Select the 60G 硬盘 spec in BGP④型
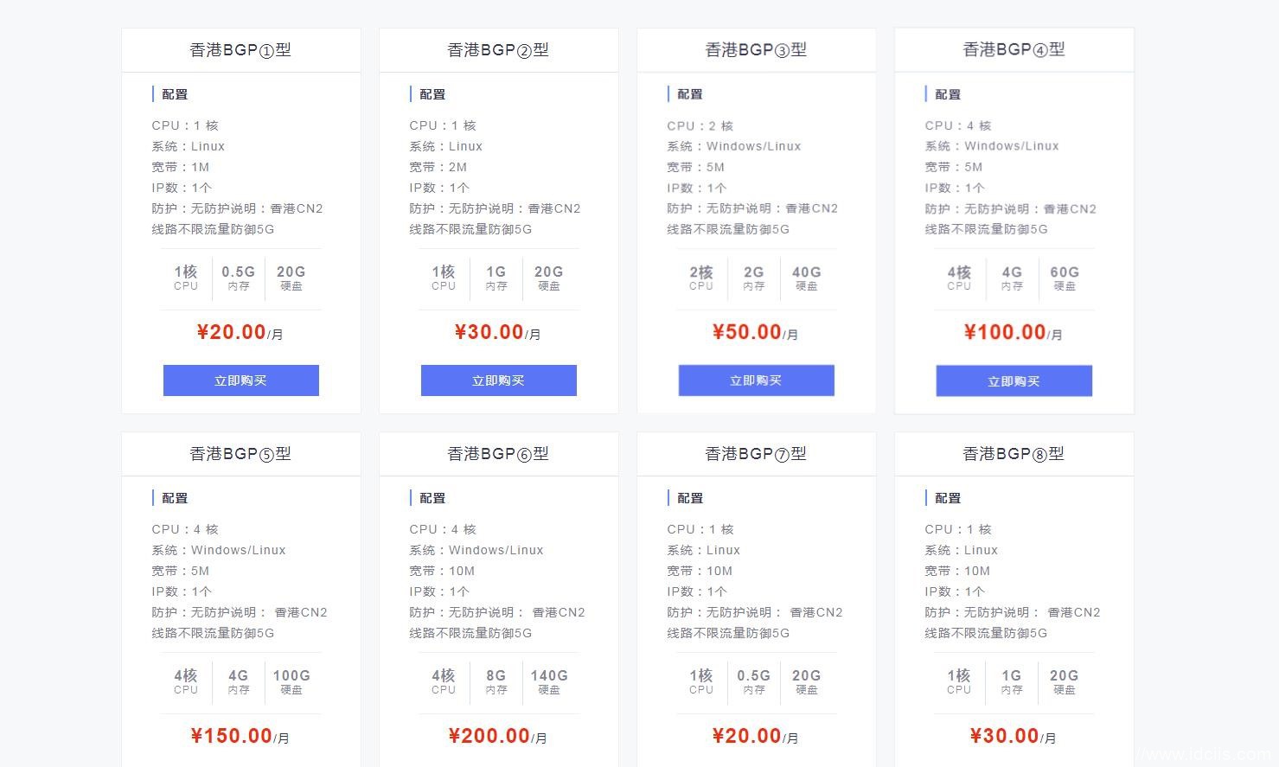 pos(1065,278)
